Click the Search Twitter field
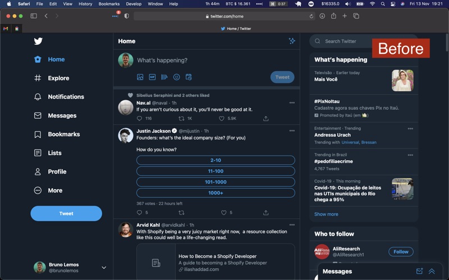Image resolution: width=449 pixels, height=280 pixels. [x=364, y=41]
